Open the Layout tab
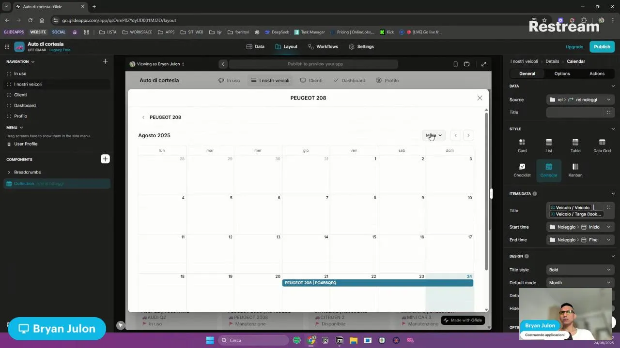620x348 pixels. [286, 46]
